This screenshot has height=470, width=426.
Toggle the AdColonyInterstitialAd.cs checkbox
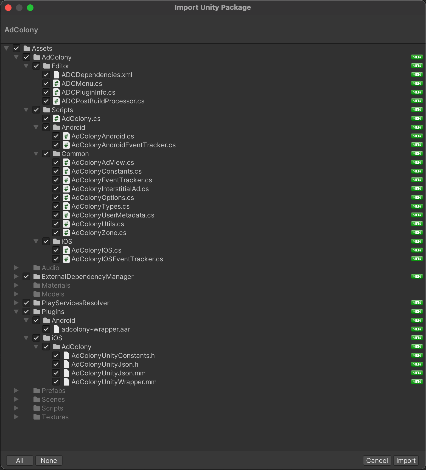pos(56,189)
